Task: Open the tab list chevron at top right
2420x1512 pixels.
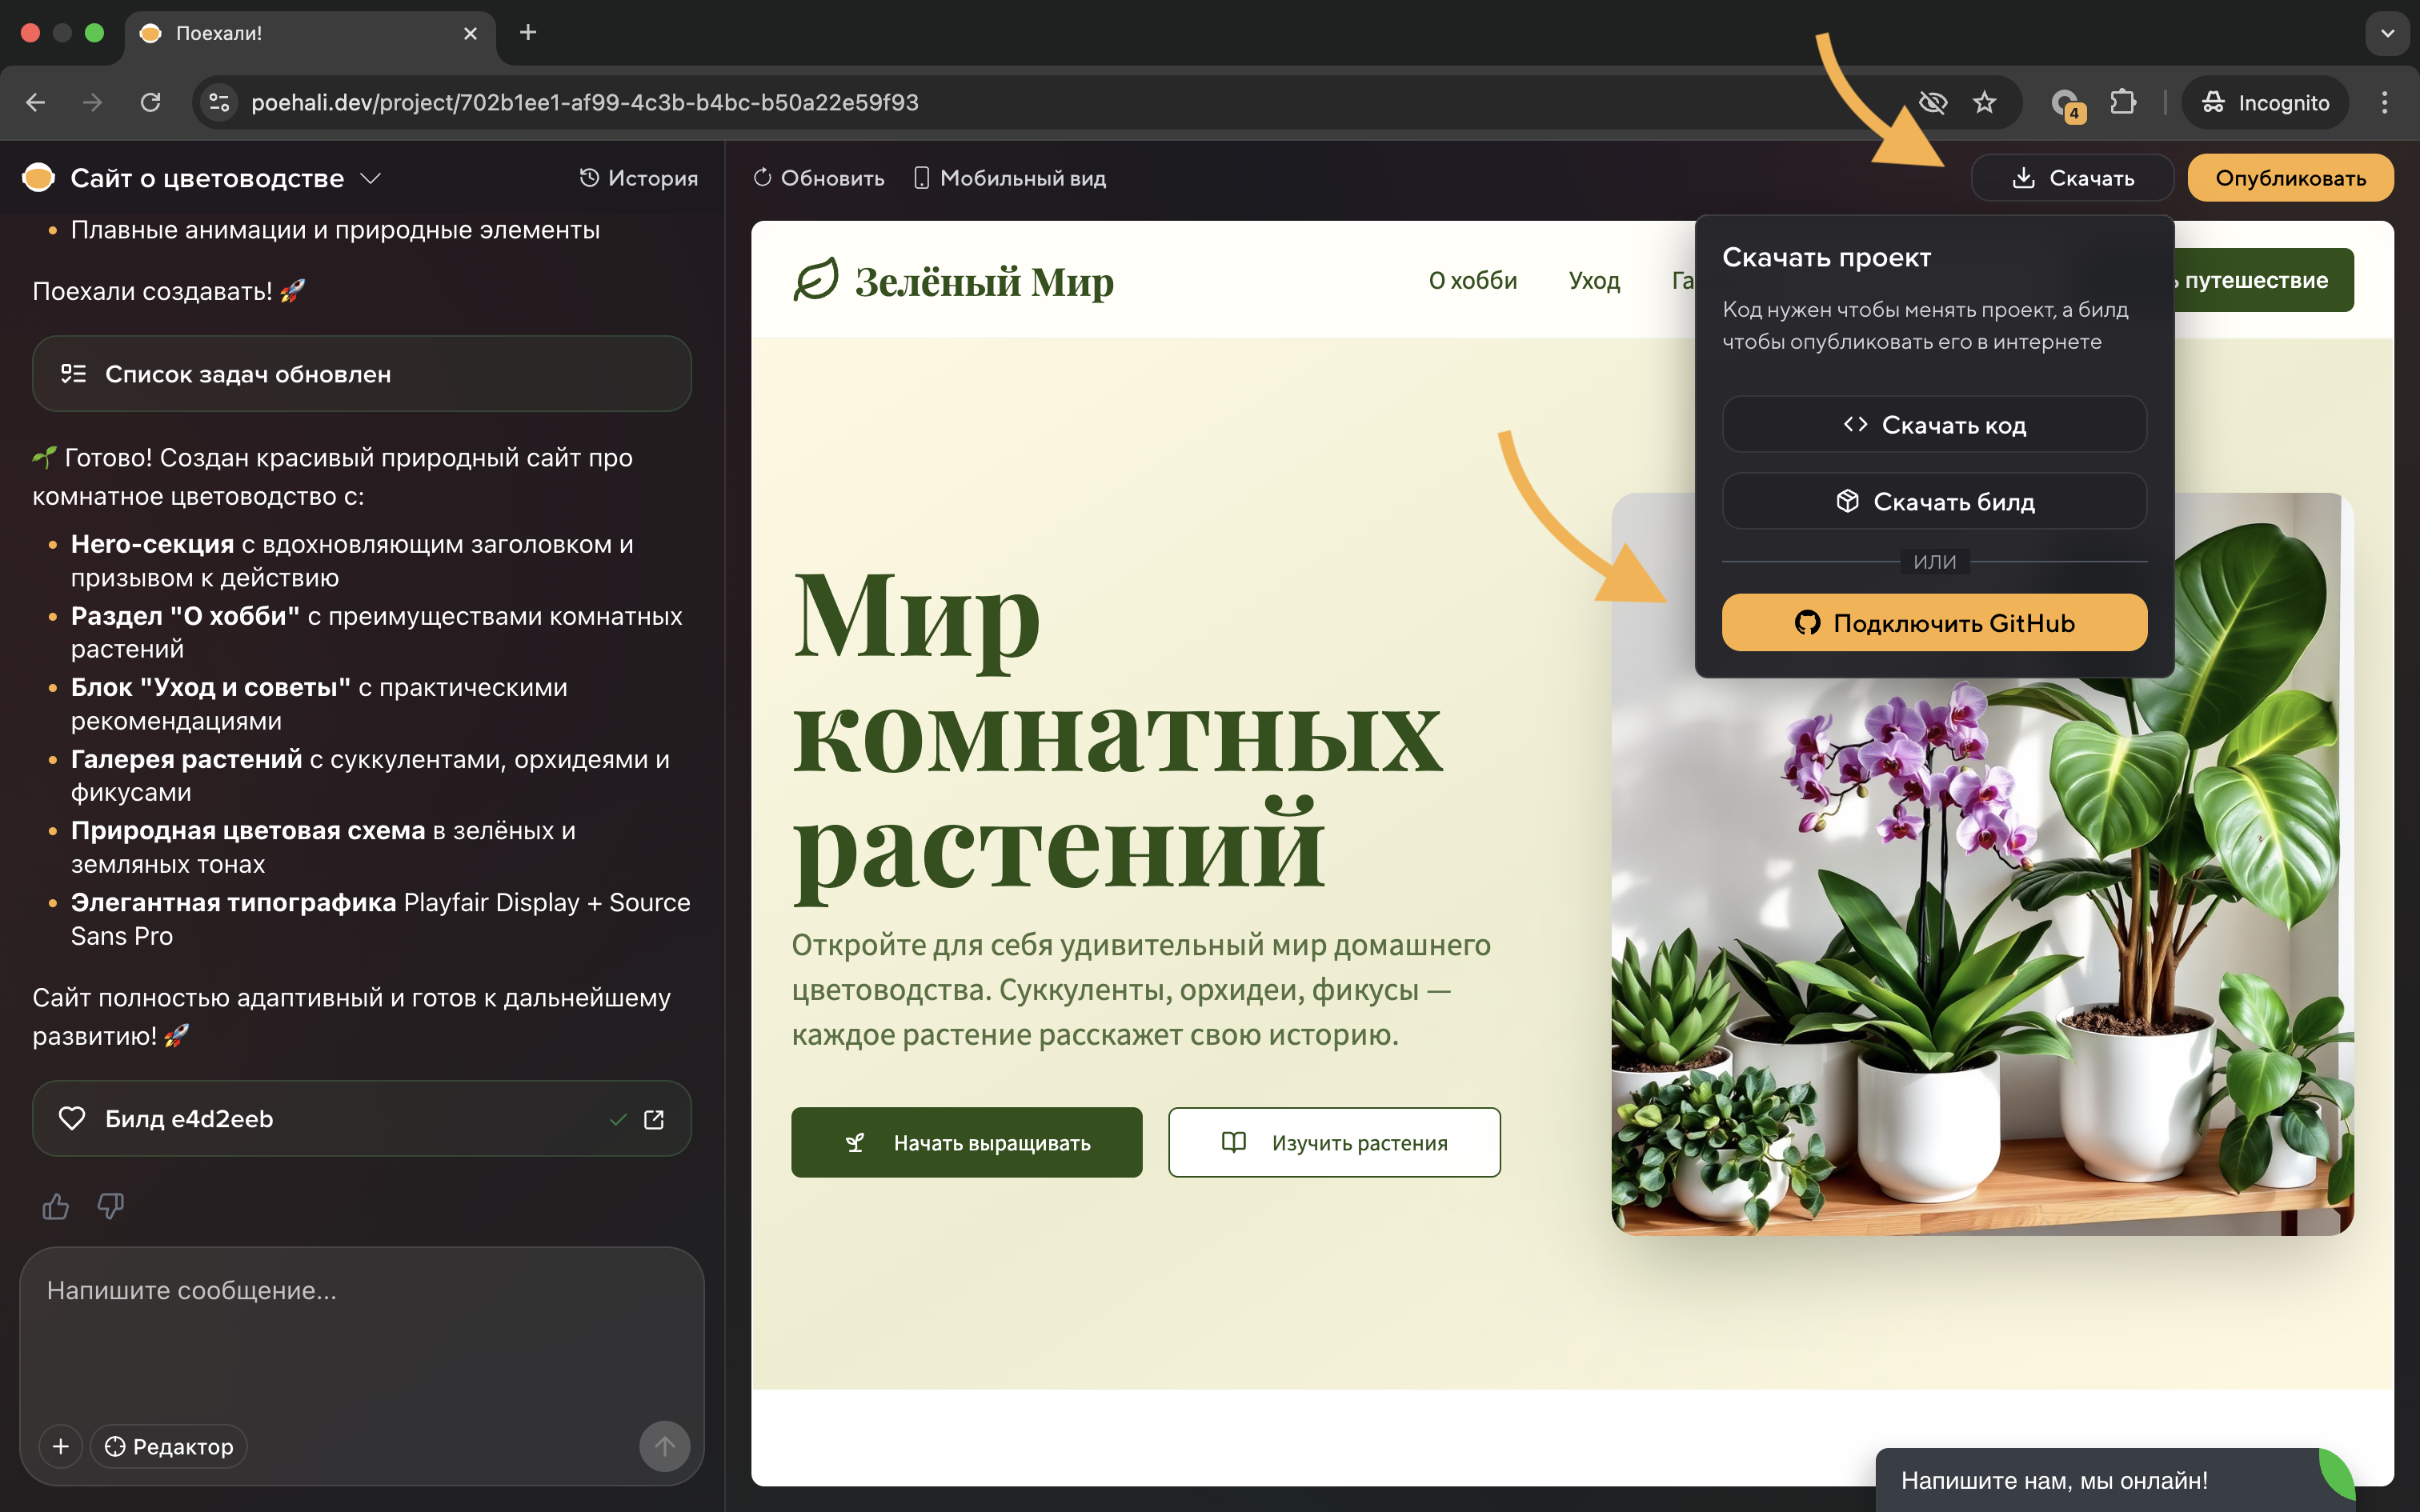Action: (x=2388, y=33)
